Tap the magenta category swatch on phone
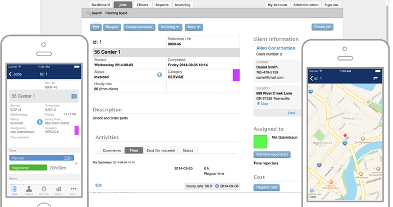Screen dimensions: 393x207 click(x=76, y=130)
